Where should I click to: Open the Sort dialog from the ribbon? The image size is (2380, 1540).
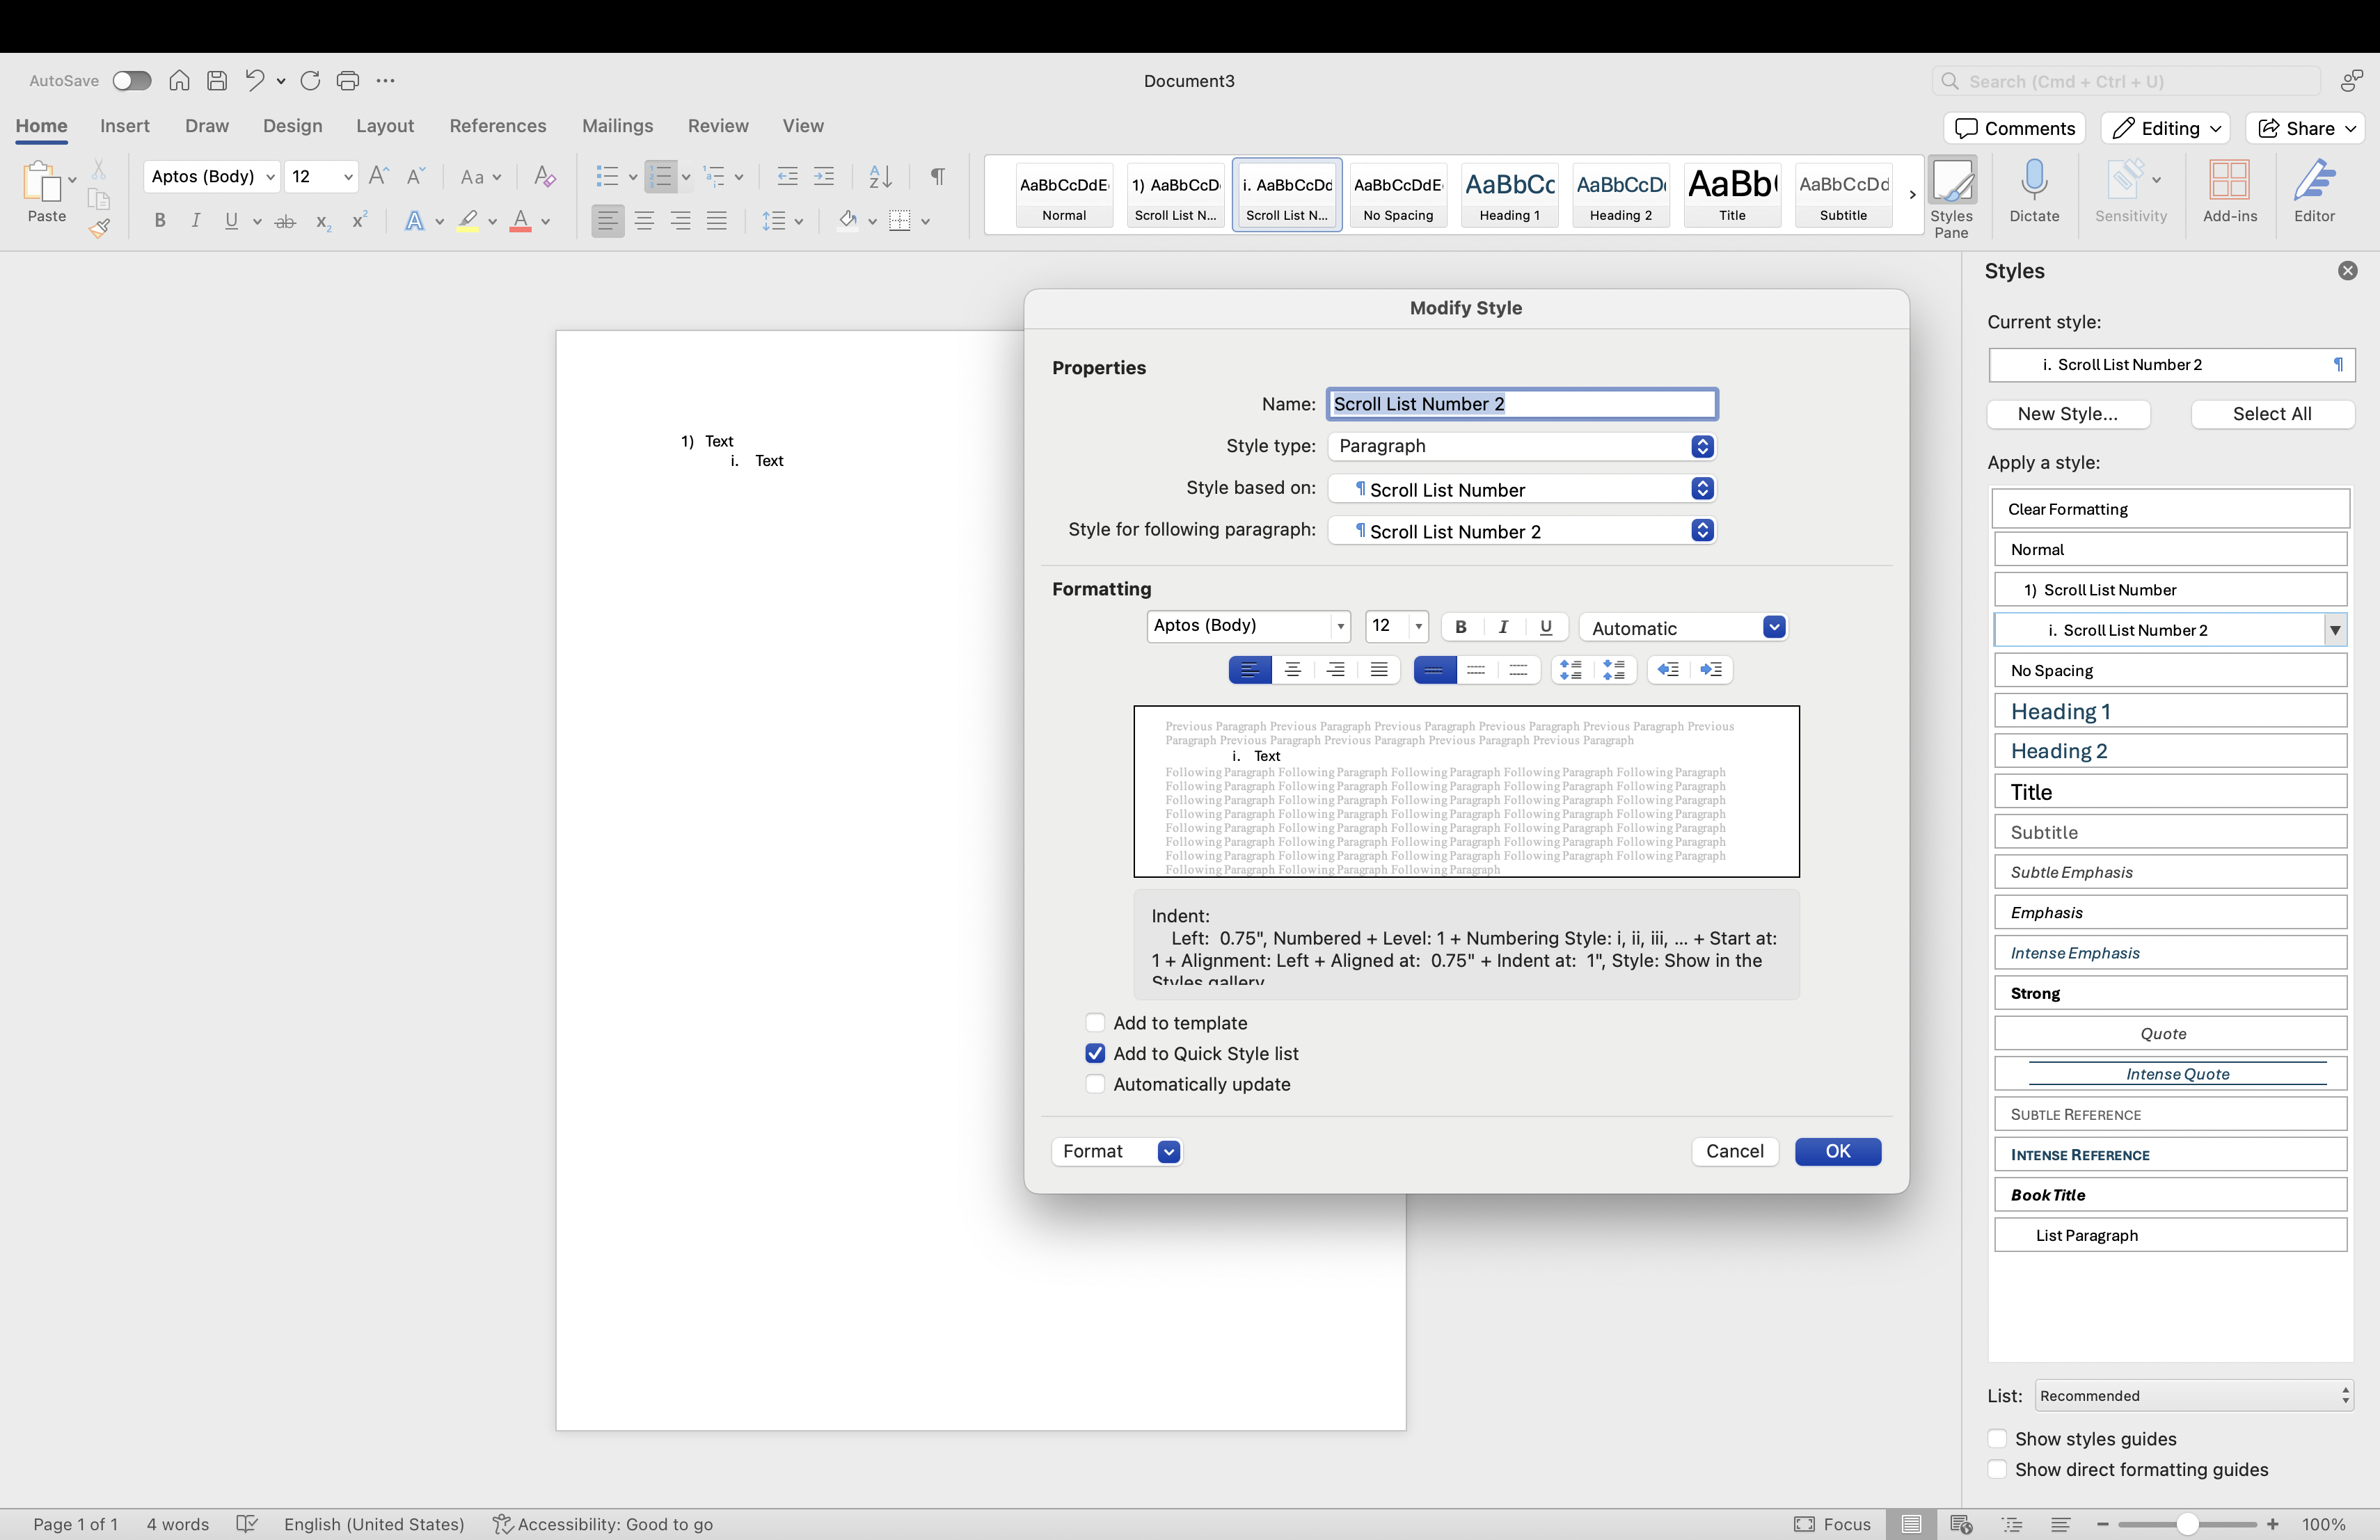tap(879, 177)
